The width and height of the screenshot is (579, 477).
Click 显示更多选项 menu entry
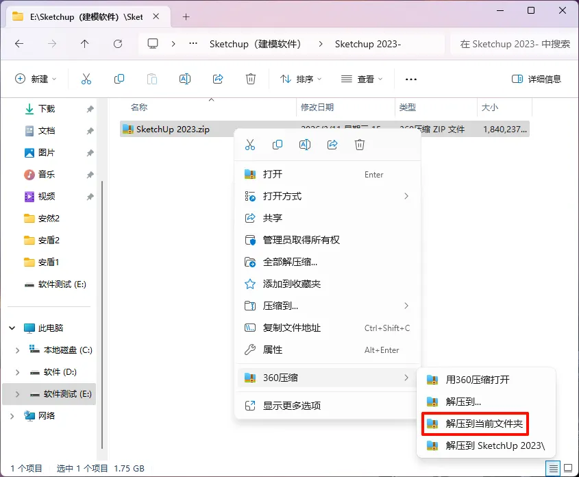pyautogui.click(x=328, y=406)
